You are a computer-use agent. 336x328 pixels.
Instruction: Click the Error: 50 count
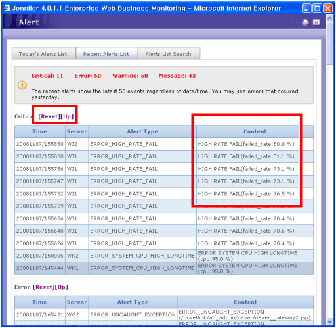pos(88,76)
